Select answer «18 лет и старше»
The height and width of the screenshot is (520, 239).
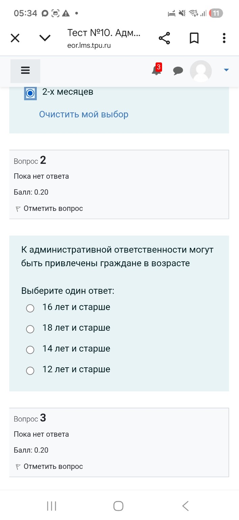[x=30, y=329]
